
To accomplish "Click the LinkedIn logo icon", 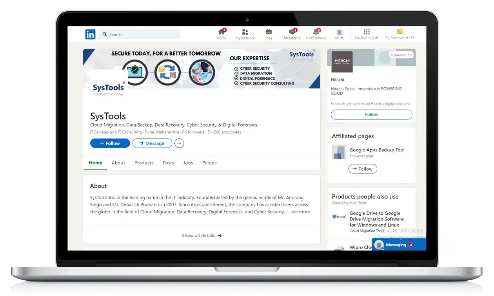I will (90, 34).
